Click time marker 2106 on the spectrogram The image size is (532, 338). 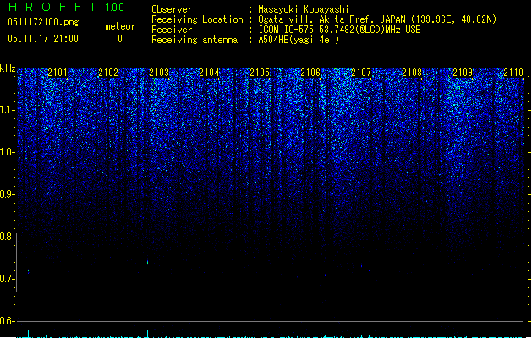pyautogui.click(x=310, y=72)
